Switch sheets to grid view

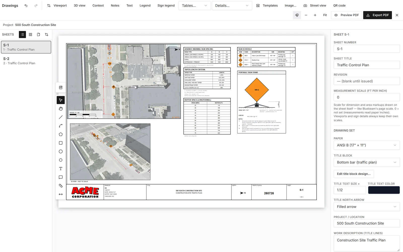coord(30,35)
